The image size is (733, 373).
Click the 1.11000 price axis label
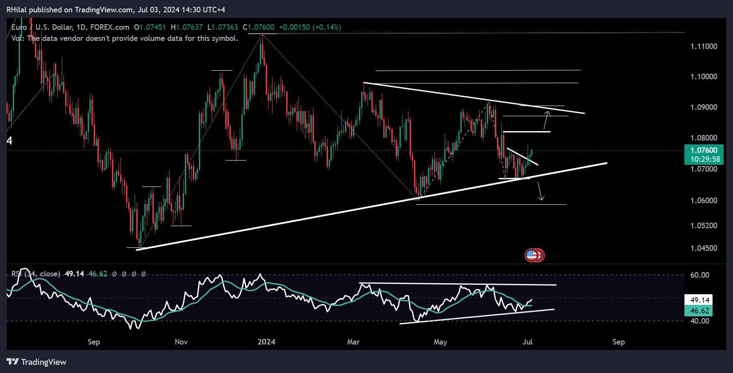point(704,46)
